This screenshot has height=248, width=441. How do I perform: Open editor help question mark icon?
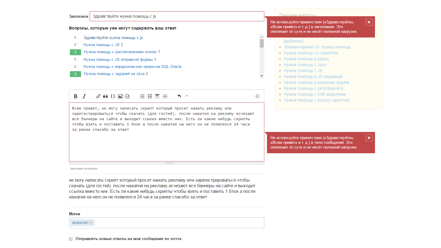point(257,96)
